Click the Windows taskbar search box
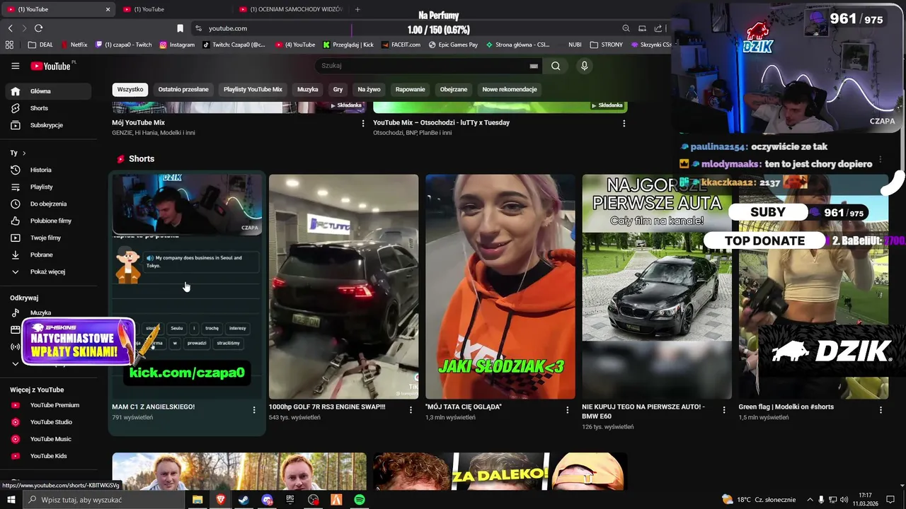 103,500
